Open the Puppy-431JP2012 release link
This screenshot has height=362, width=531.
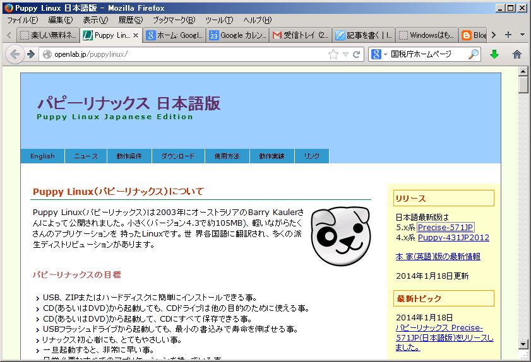coord(453,238)
